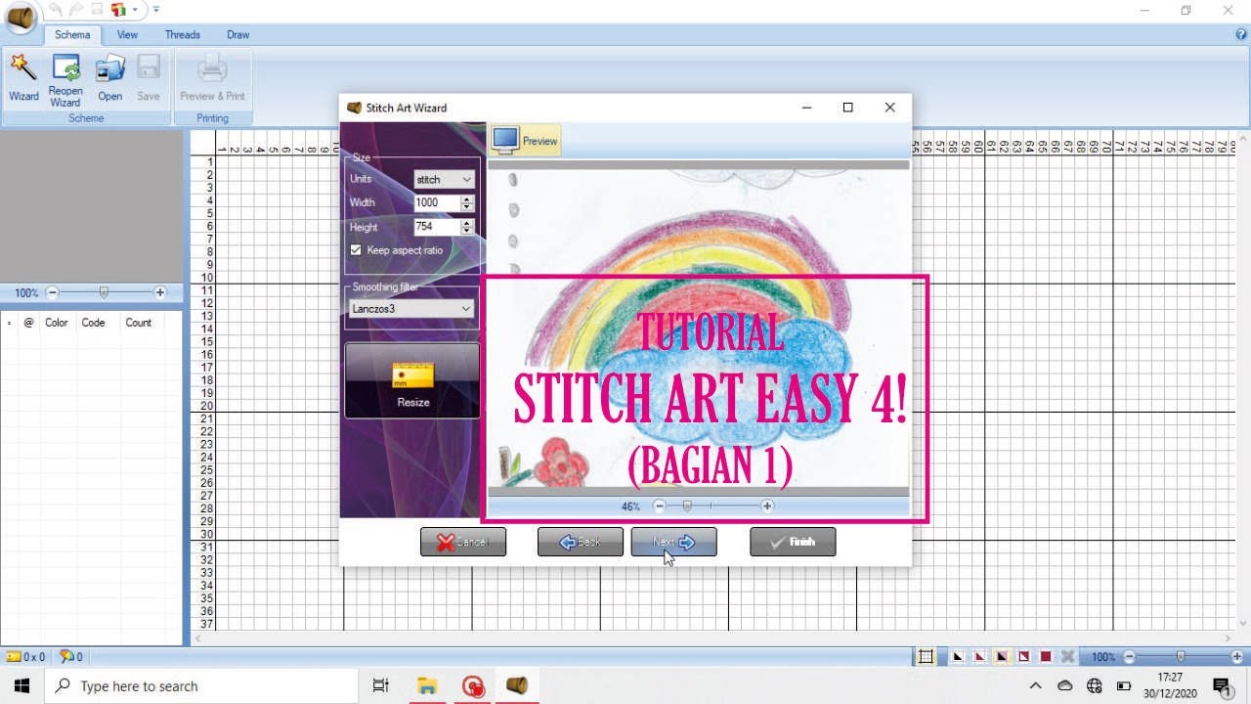Click the OneDrive cloud tray icon
Image resolution: width=1251 pixels, height=704 pixels.
click(1065, 686)
